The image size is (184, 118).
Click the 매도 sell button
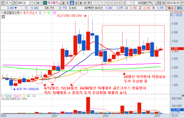click(180, 8)
